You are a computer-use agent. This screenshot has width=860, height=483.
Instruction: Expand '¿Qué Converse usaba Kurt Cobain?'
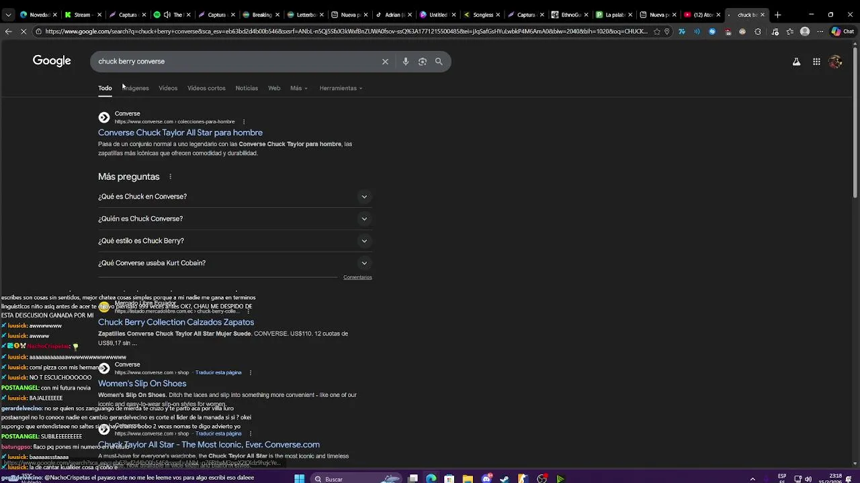coord(234,263)
